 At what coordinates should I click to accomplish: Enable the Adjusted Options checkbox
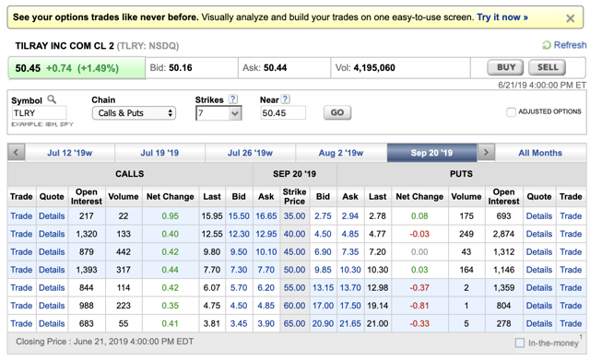click(511, 112)
